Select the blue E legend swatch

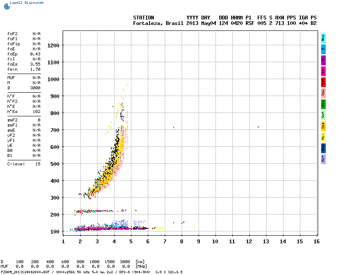(x=323, y=49)
